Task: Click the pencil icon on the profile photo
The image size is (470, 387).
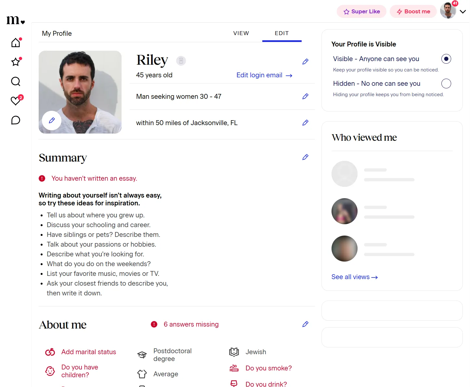Action: 52,121
